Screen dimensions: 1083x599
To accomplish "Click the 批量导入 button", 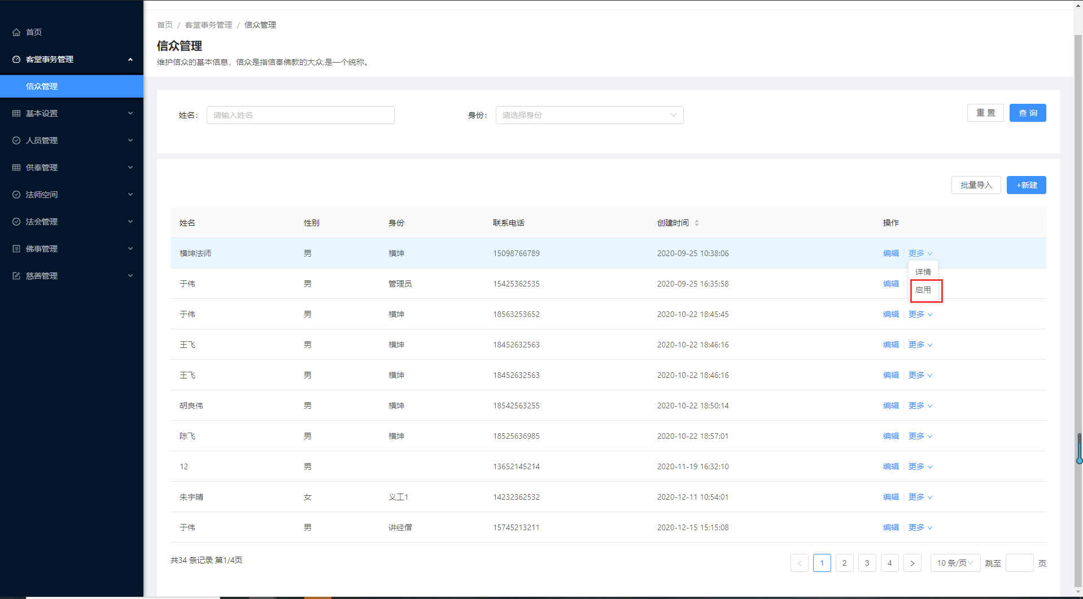I will [x=976, y=185].
